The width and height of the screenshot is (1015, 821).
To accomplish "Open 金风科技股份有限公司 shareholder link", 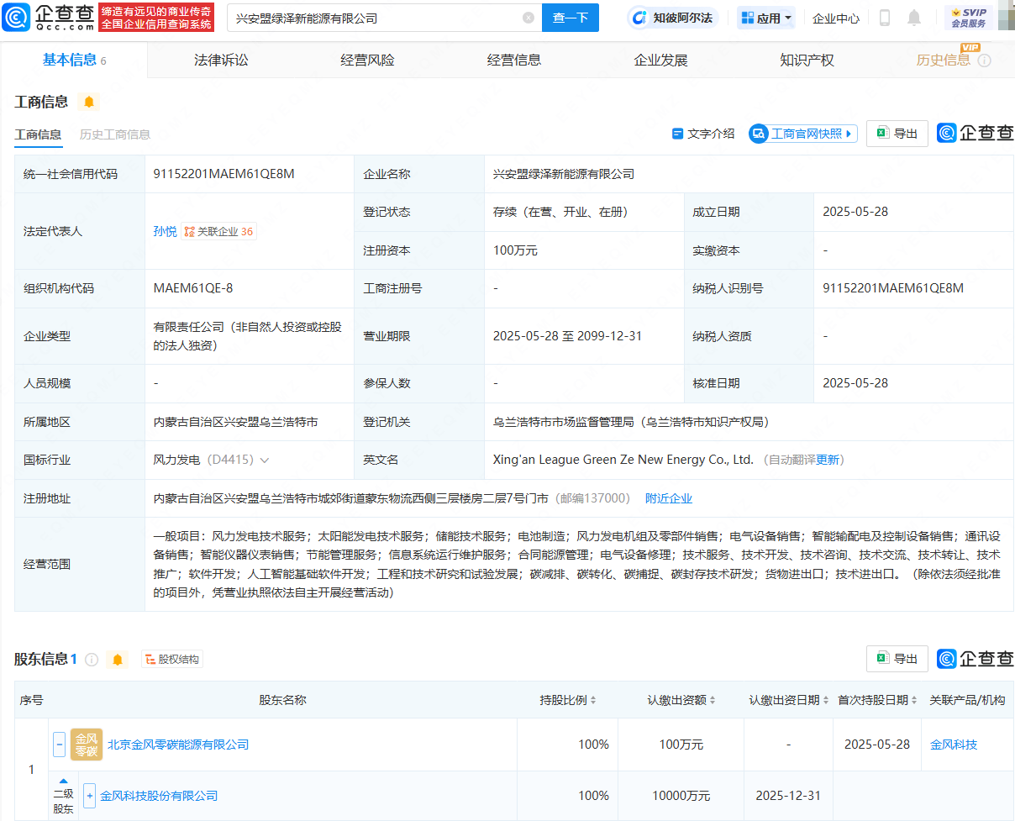I will [159, 796].
